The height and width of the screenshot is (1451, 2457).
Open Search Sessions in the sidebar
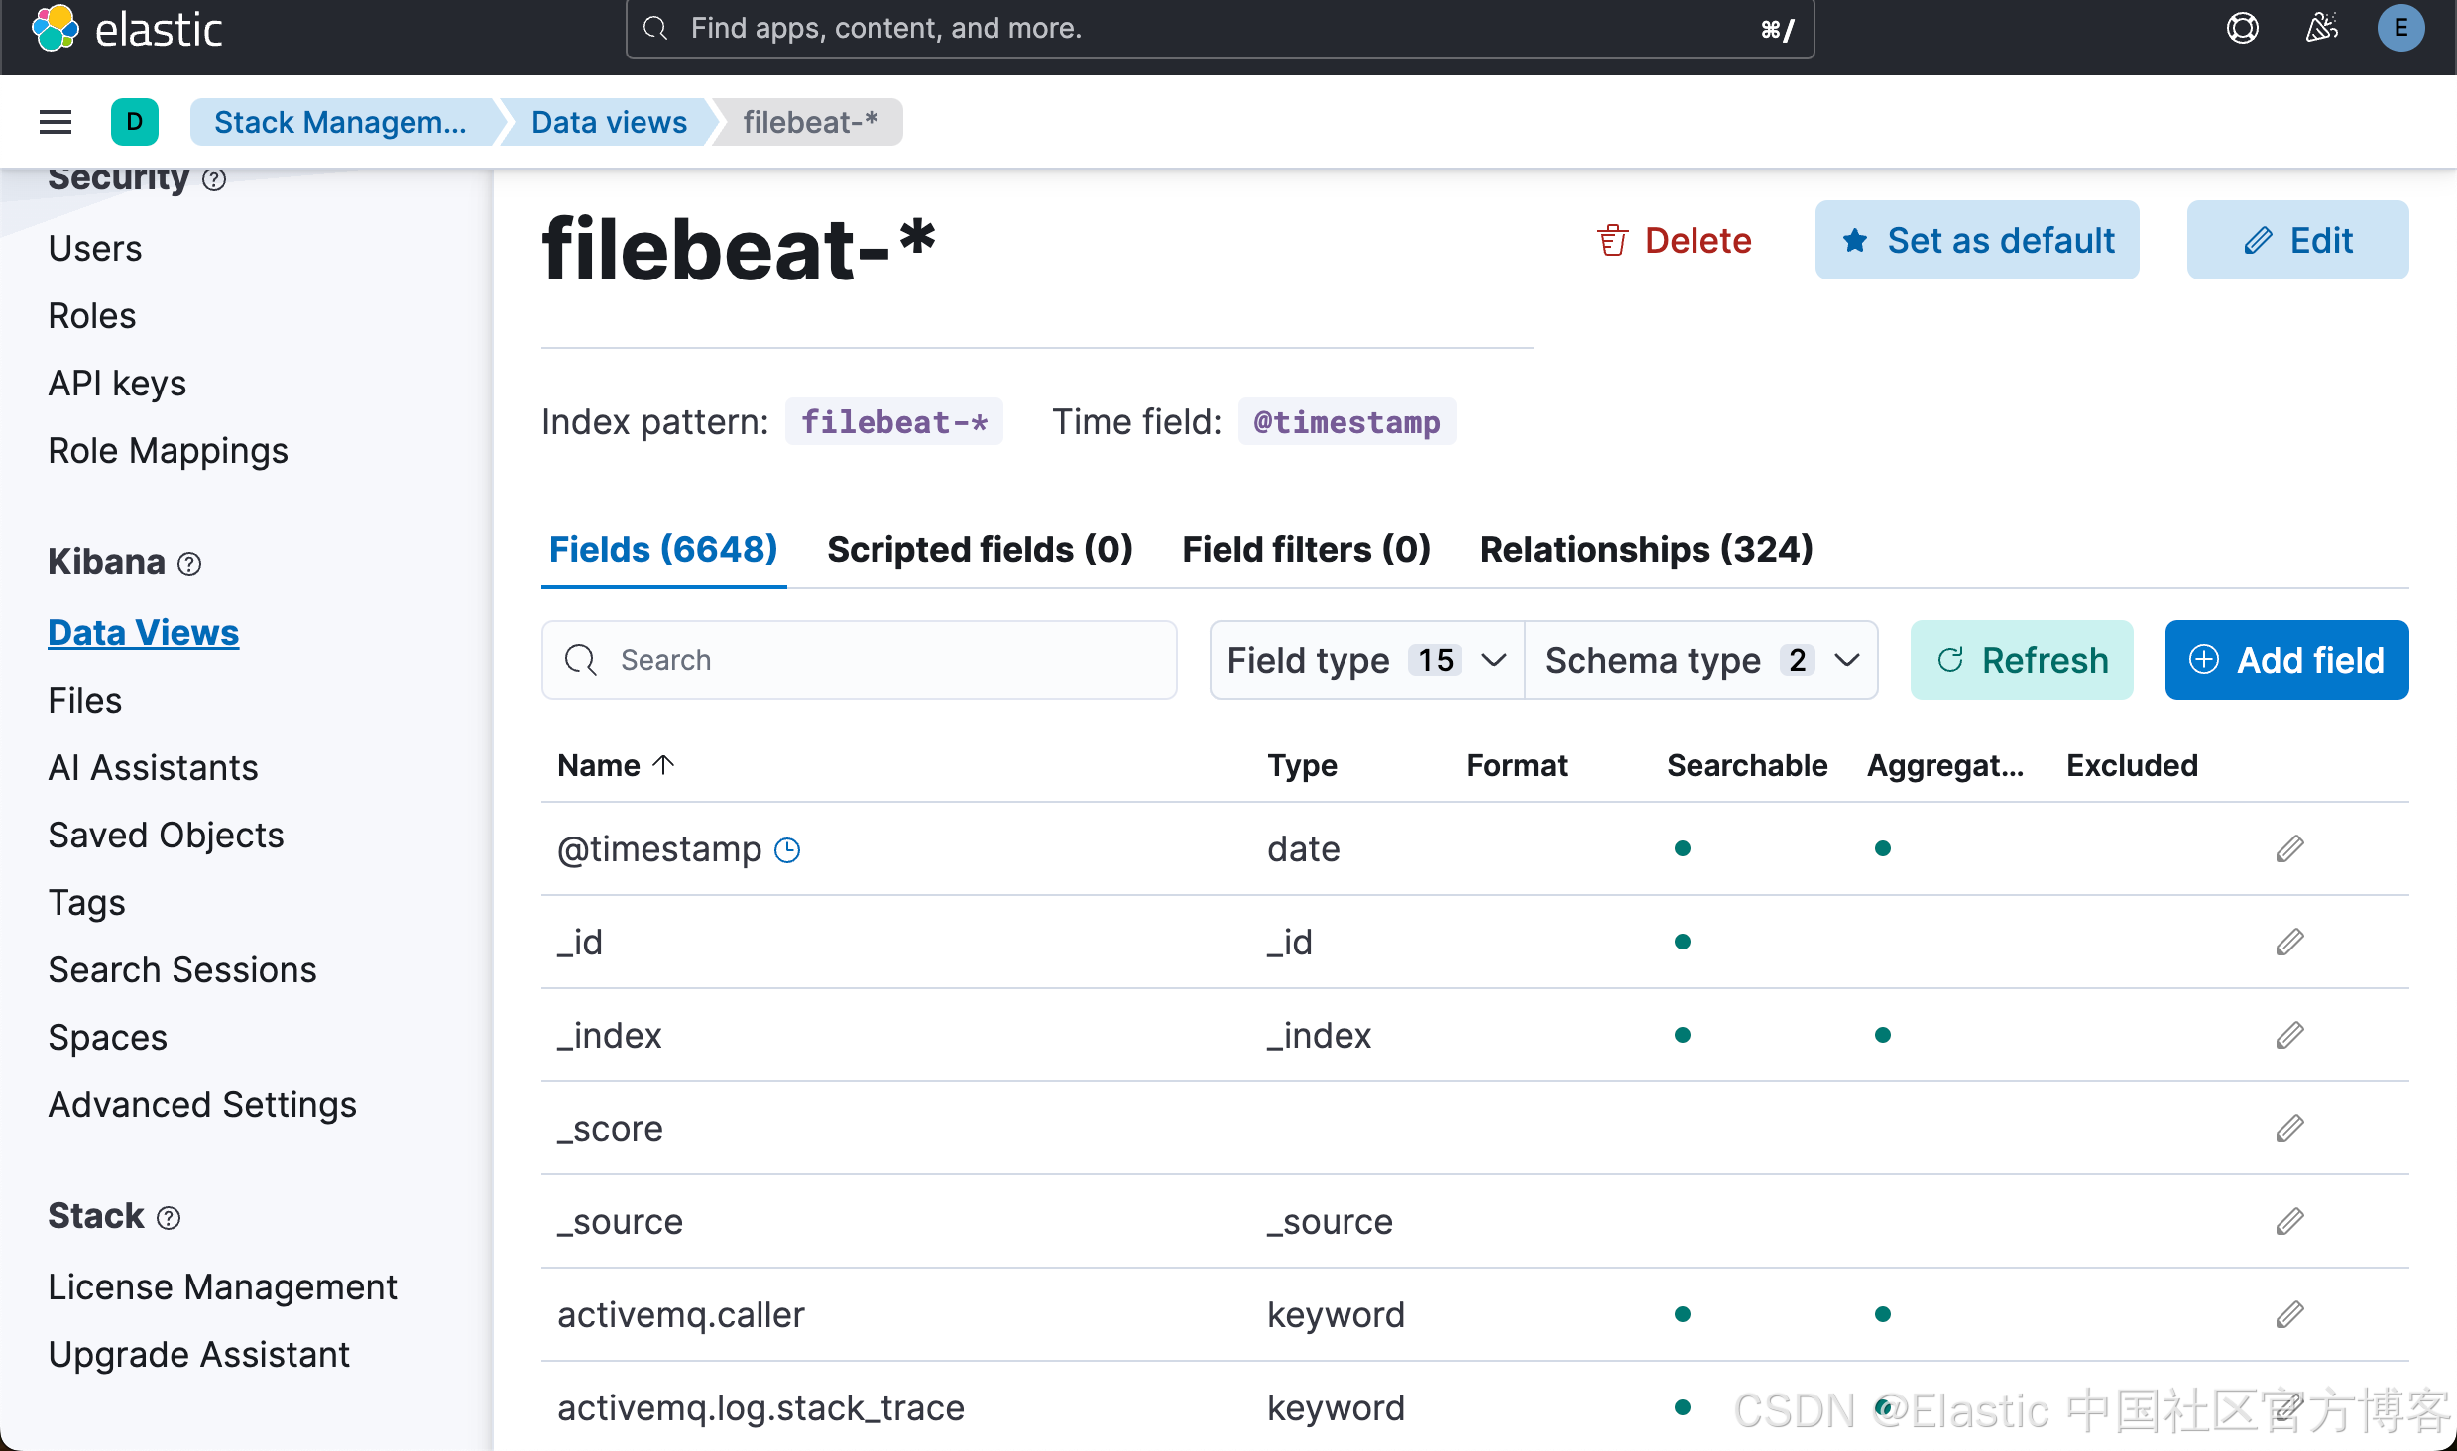[x=182, y=969]
